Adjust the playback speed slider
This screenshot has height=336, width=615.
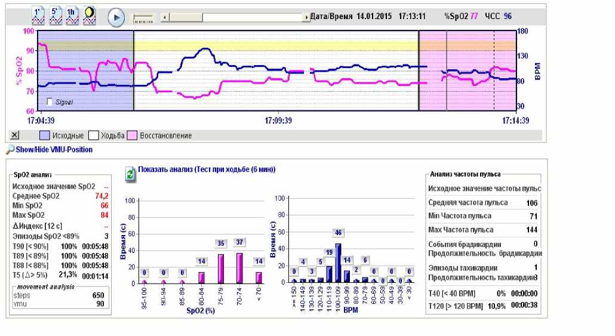tap(143, 18)
